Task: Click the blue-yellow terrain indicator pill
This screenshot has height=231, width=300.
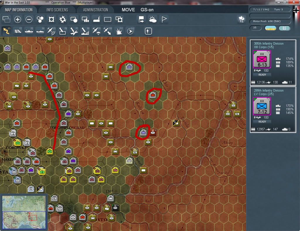Action: [270, 28]
